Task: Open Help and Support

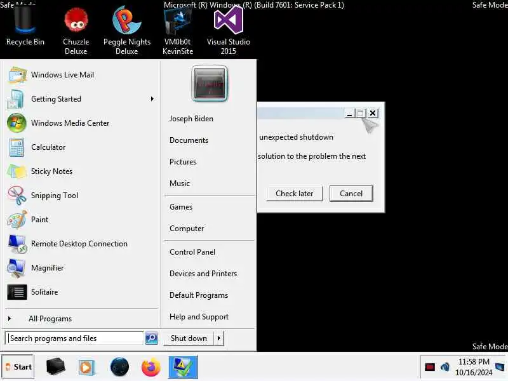Action: pos(199,317)
